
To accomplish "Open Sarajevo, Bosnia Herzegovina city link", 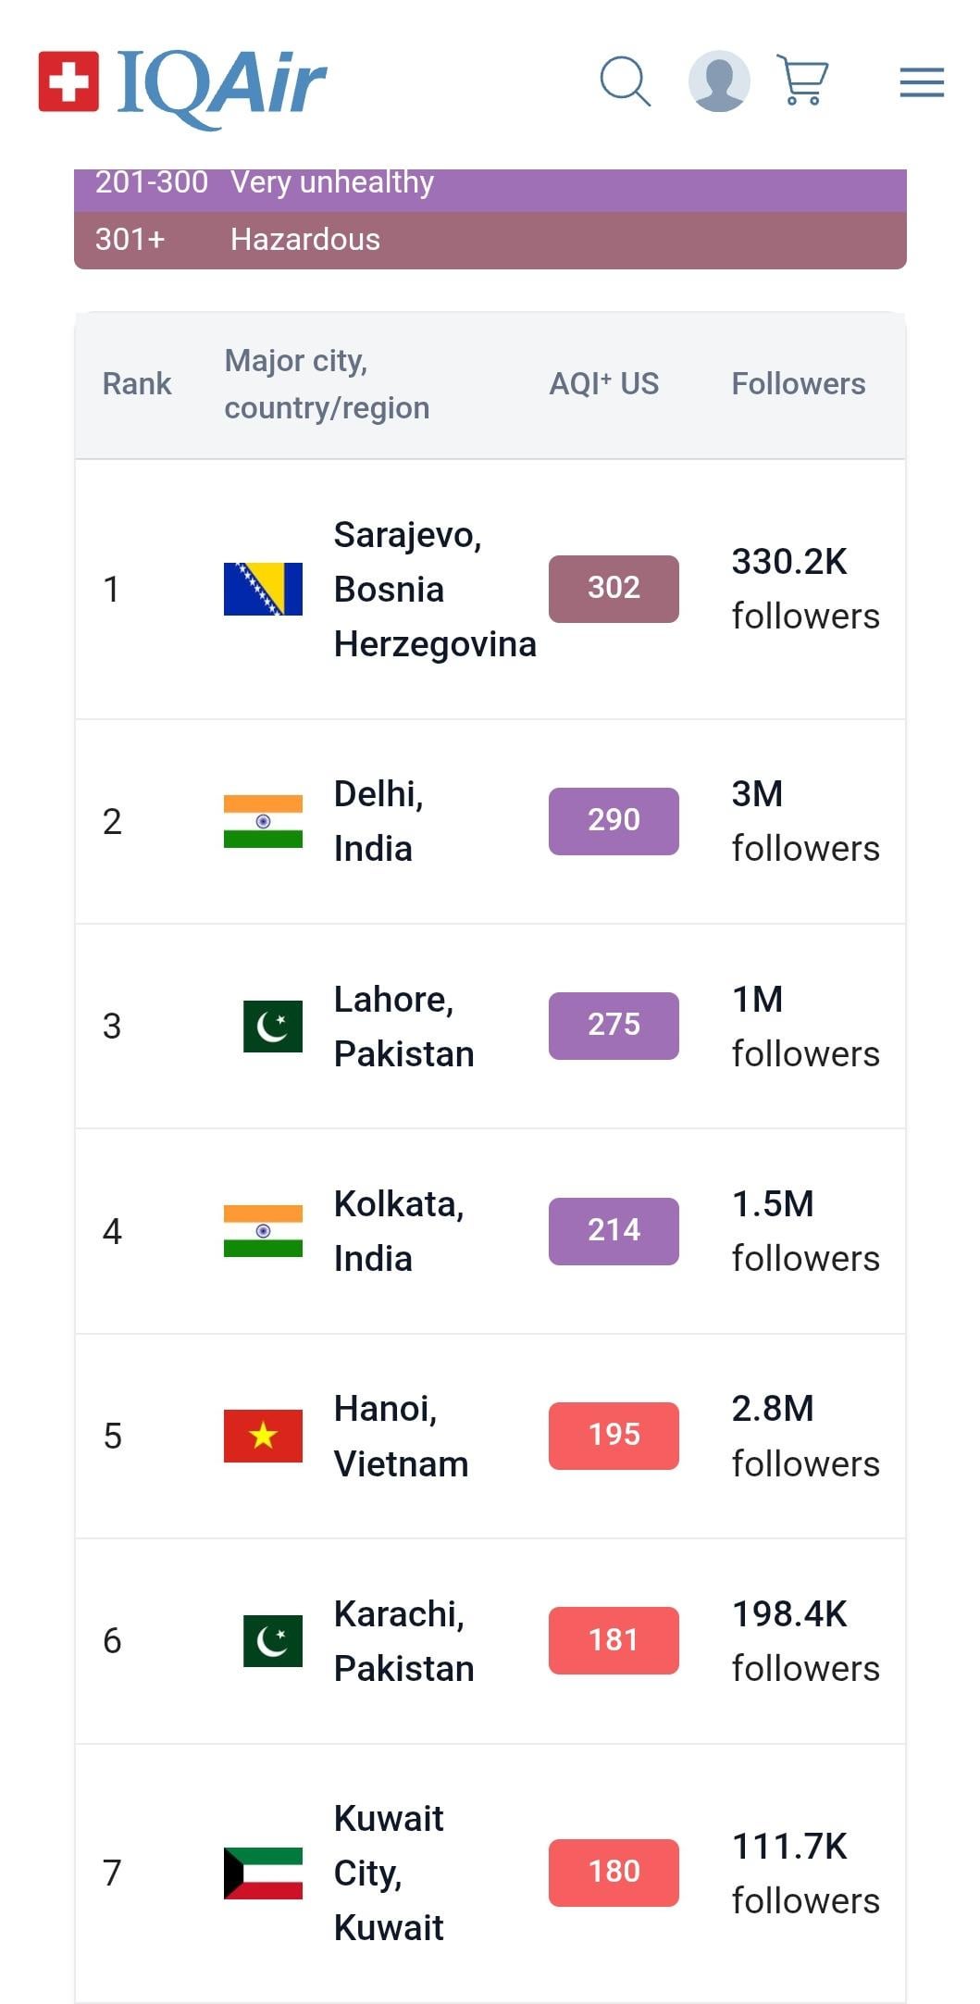I will pyautogui.click(x=434, y=590).
